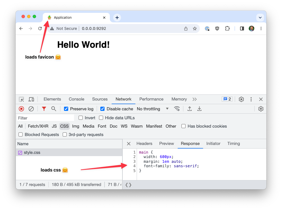Check the 3rd-party requests box

65,135
